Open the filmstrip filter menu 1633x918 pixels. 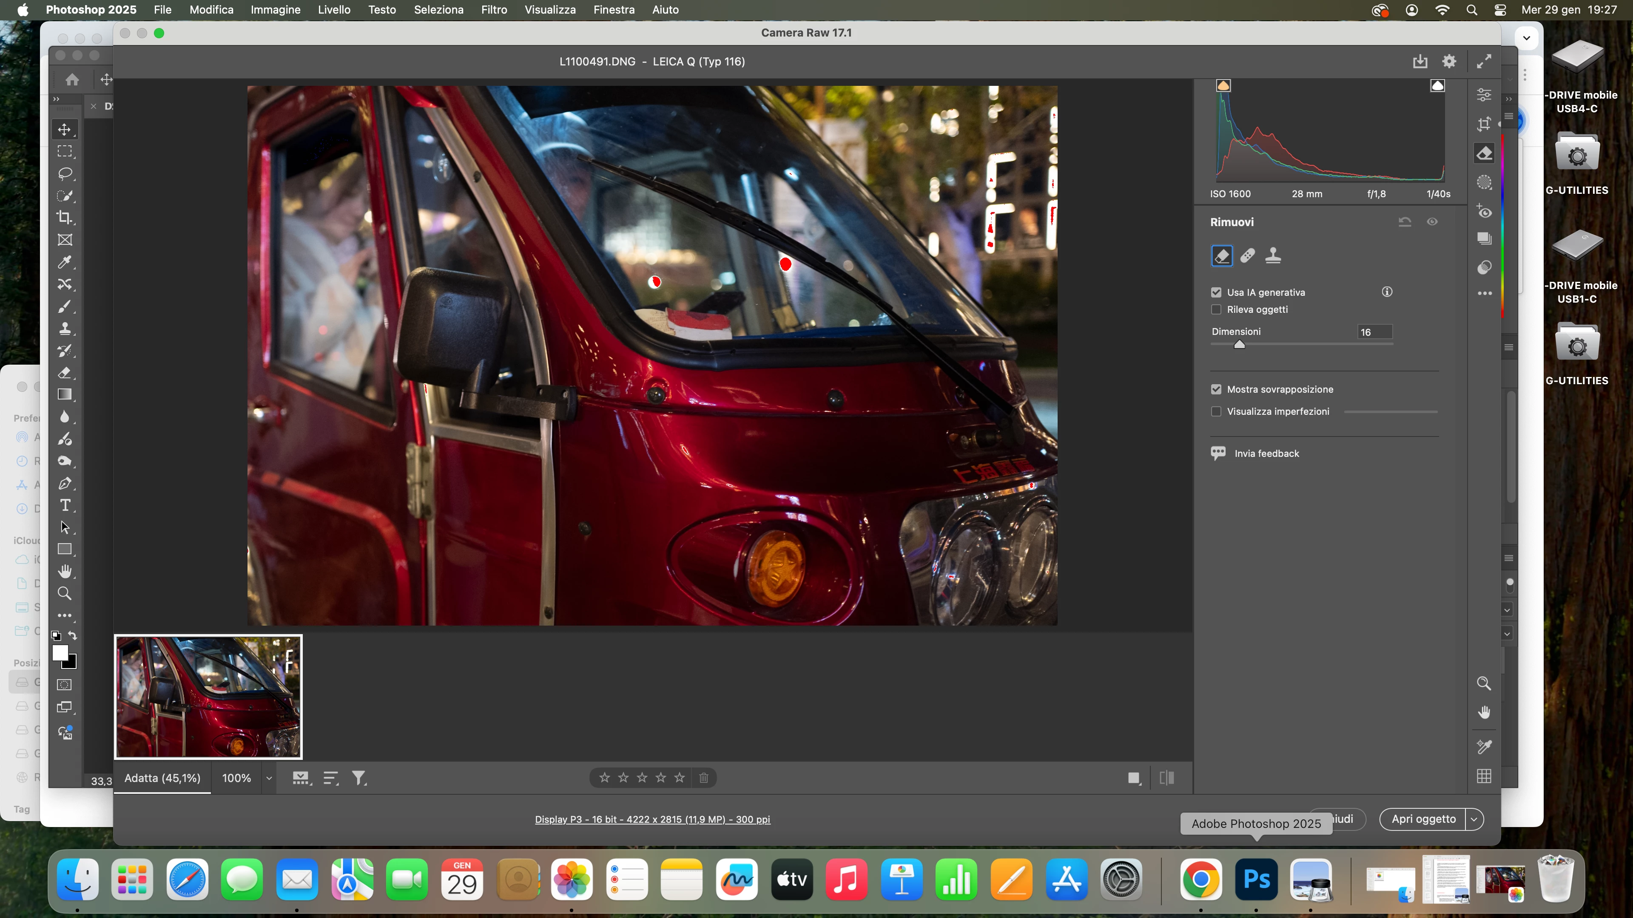pos(359,778)
